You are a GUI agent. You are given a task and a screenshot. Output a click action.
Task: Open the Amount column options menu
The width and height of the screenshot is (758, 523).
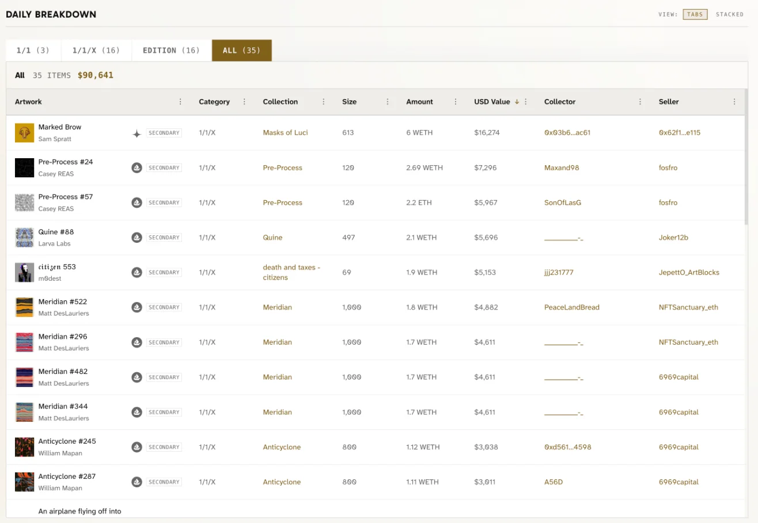pyautogui.click(x=456, y=102)
